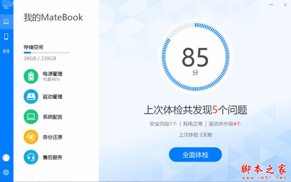Click the headset after-sales service icon
291x182 pixels.
[x=31, y=157]
